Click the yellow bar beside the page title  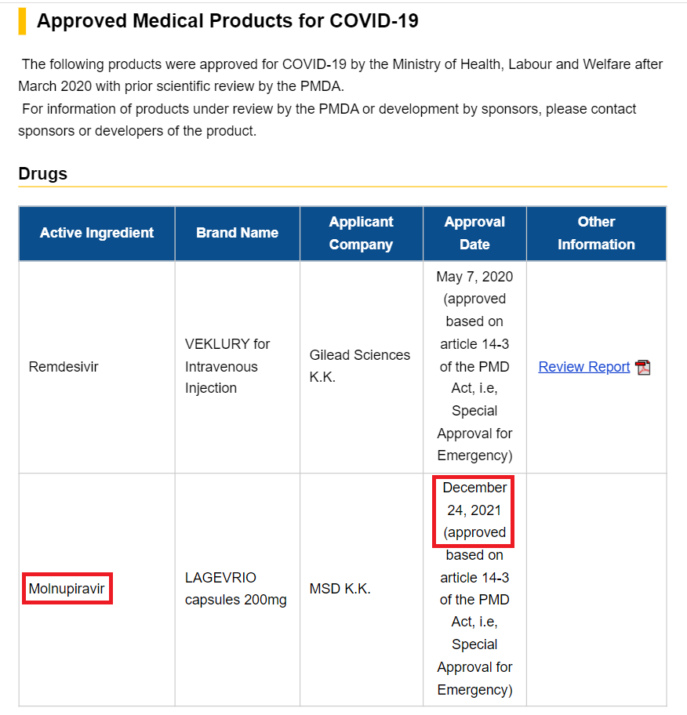(22, 21)
